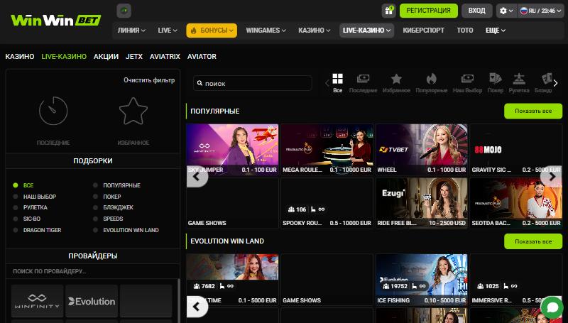Open the TVBET Wheel game thumbnail
Image resolution: width=568 pixels, height=323 pixels.
pyautogui.click(x=422, y=149)
